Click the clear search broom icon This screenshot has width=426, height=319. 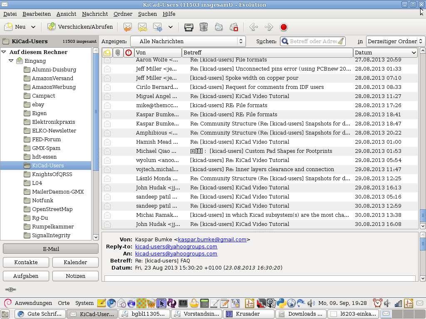(x=341, y=41)
